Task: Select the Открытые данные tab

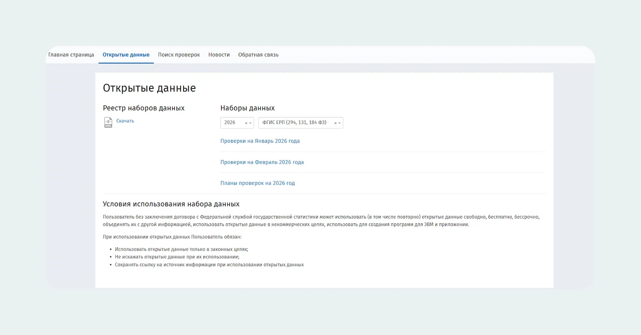Action: point(126,55)
